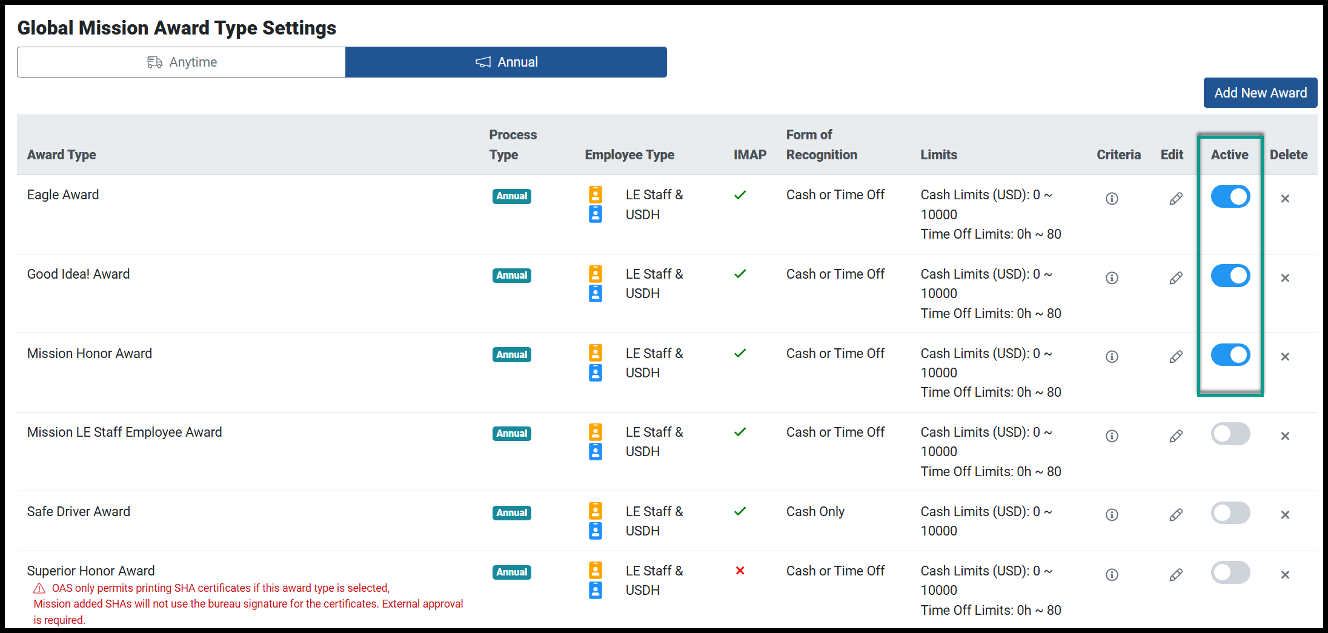Select the Mission Honor Award name

[90, 353]
